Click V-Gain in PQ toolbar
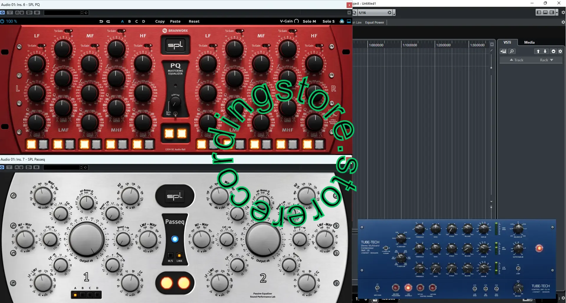The height and width of the screenshot is (303, 566). 289,21
